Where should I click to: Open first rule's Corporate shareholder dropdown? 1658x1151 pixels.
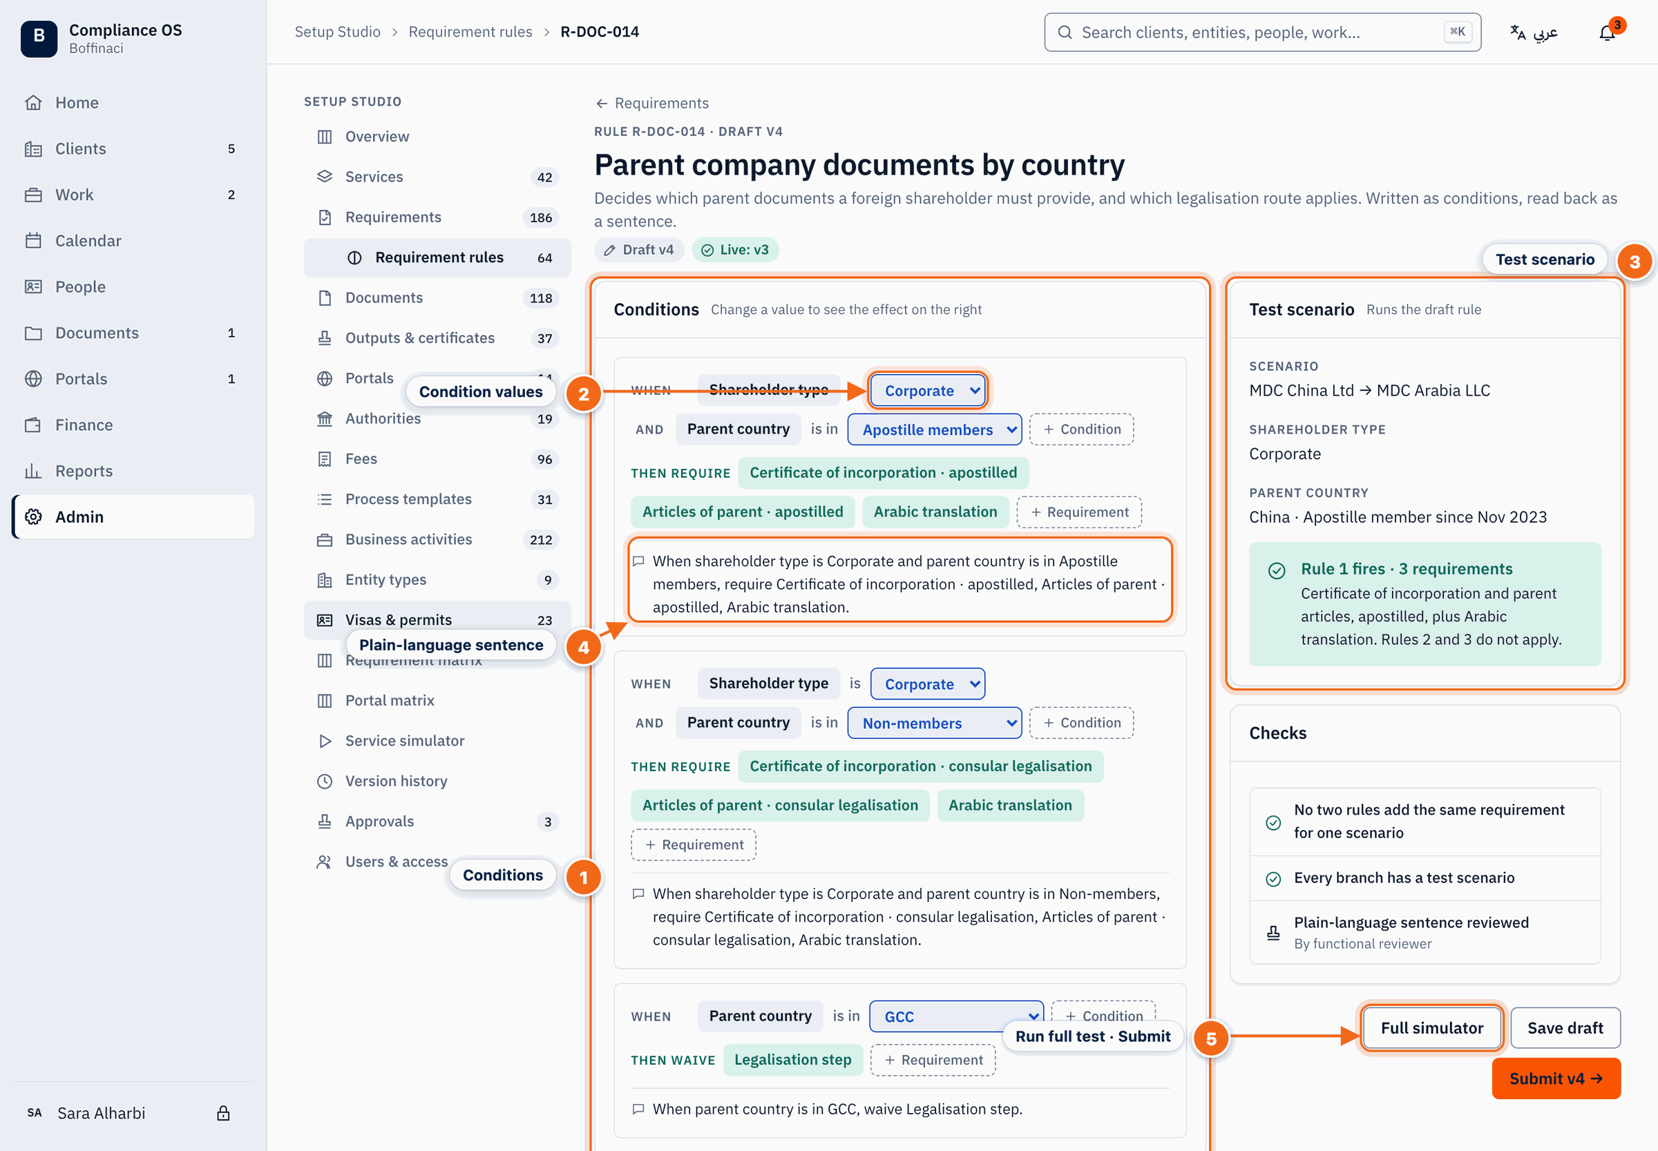(x=928, y=390)
